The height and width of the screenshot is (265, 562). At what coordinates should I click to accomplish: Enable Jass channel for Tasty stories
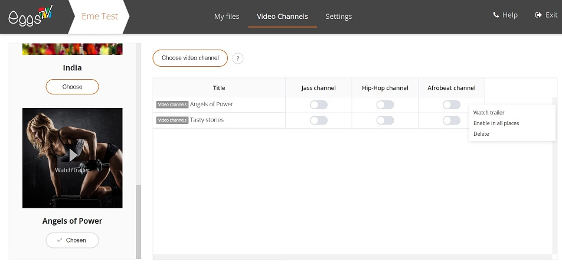click(319, 120)
